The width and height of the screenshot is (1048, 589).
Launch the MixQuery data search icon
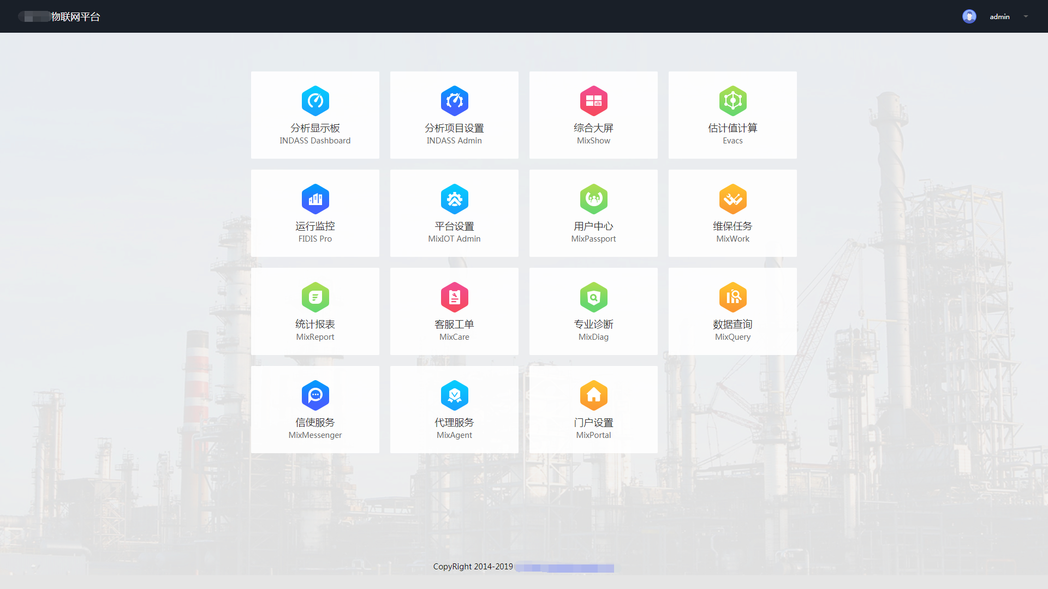click(733, 297)
